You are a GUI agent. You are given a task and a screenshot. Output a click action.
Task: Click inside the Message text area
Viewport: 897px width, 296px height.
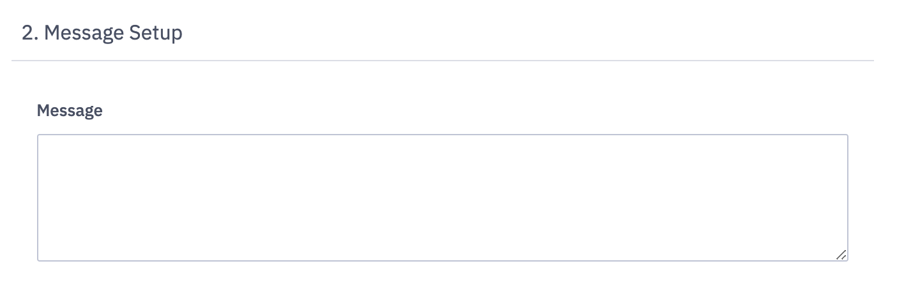442,197
